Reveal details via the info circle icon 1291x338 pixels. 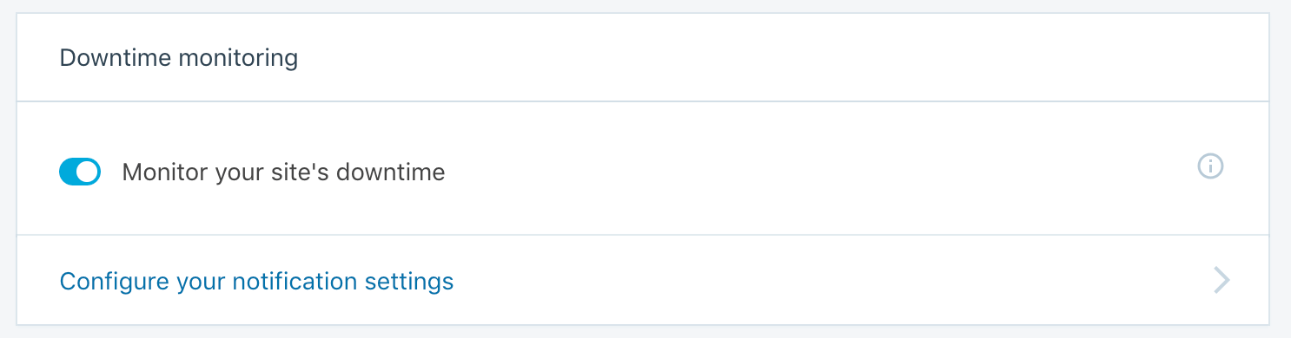coord(1210,166)
